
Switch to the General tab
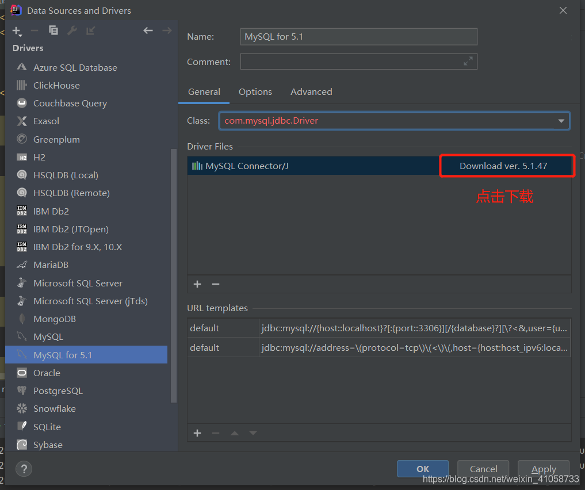[x=204, y=92]
